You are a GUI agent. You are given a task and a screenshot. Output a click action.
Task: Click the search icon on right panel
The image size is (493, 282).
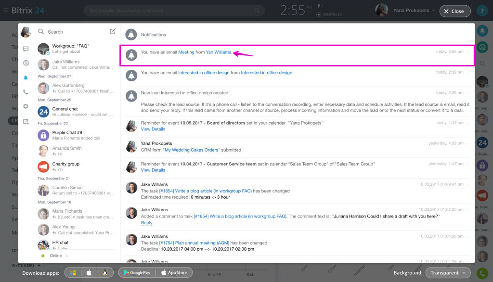coord(482,64)
